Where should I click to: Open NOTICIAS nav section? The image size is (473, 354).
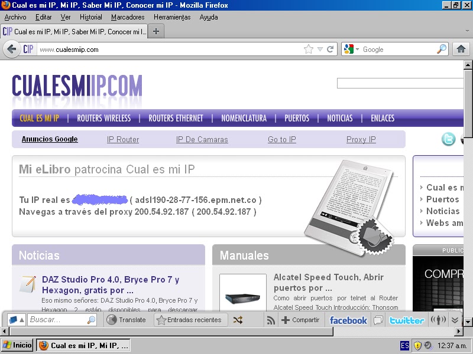pyautogui.click(x=339, y=118)
